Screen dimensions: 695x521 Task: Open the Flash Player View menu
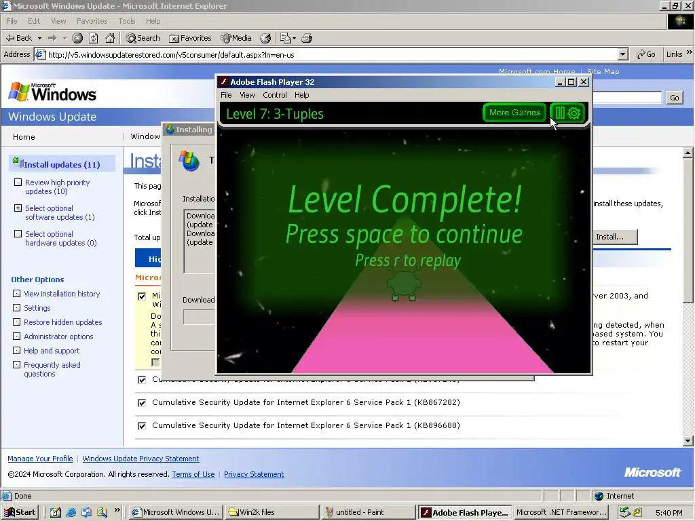(247, 95)
